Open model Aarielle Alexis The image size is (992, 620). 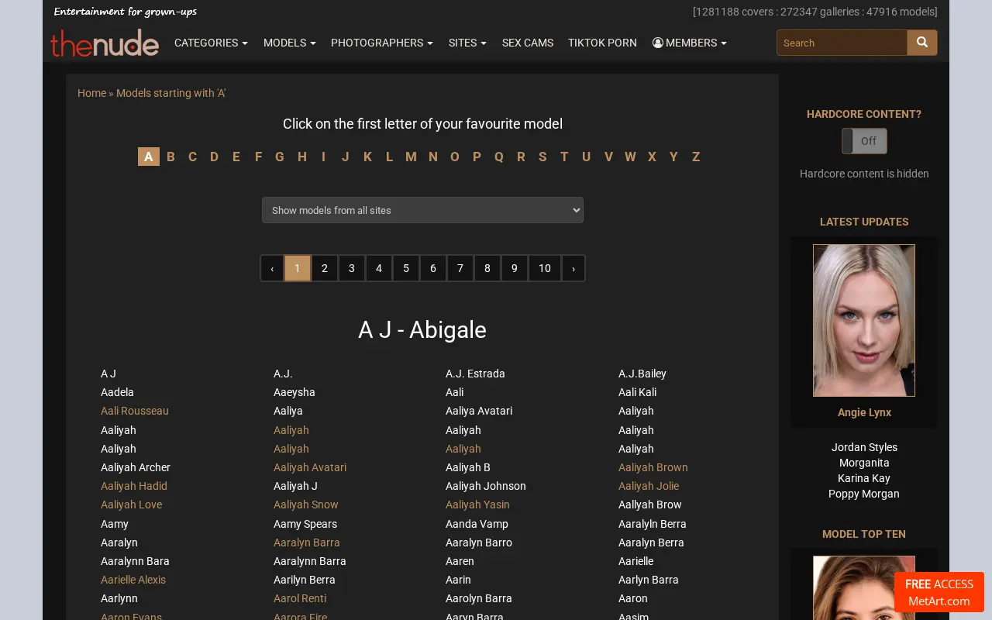coord(133,580)
